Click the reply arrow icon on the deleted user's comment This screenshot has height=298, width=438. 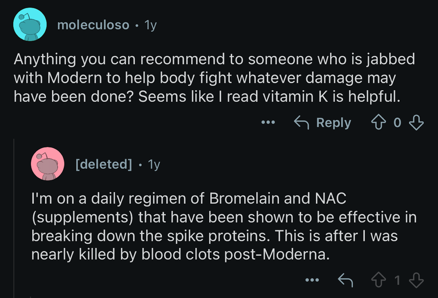click(x=345, y=280)
